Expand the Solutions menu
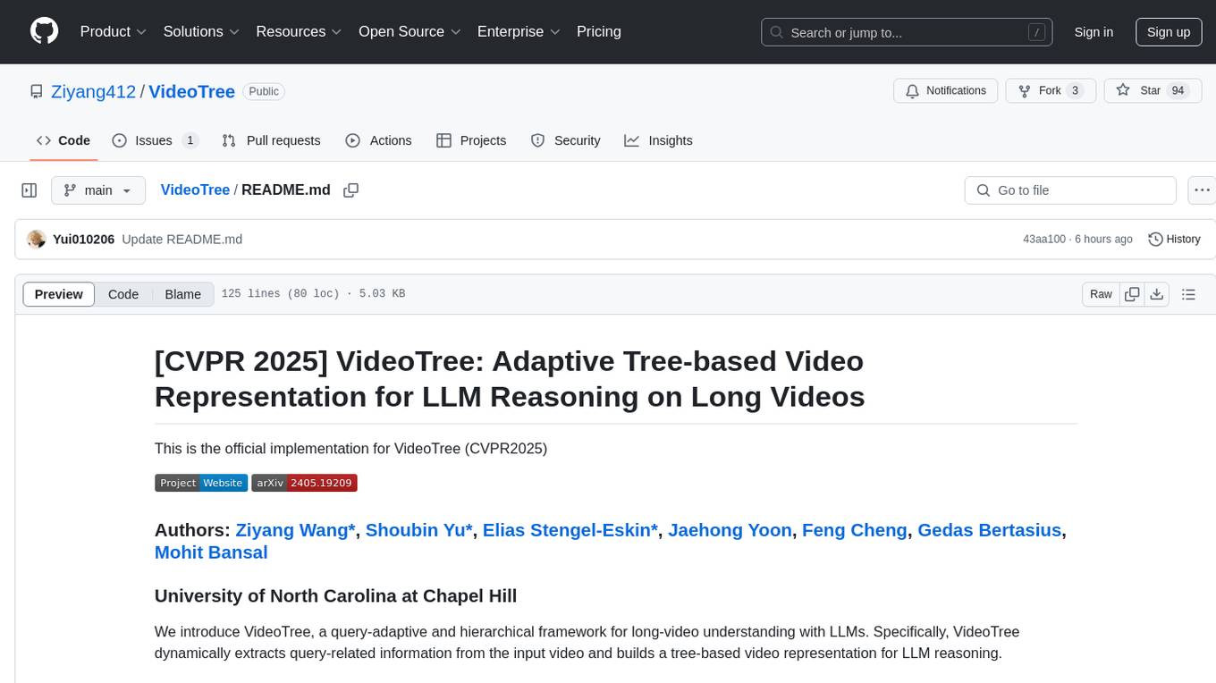 (x=201, y=31)
